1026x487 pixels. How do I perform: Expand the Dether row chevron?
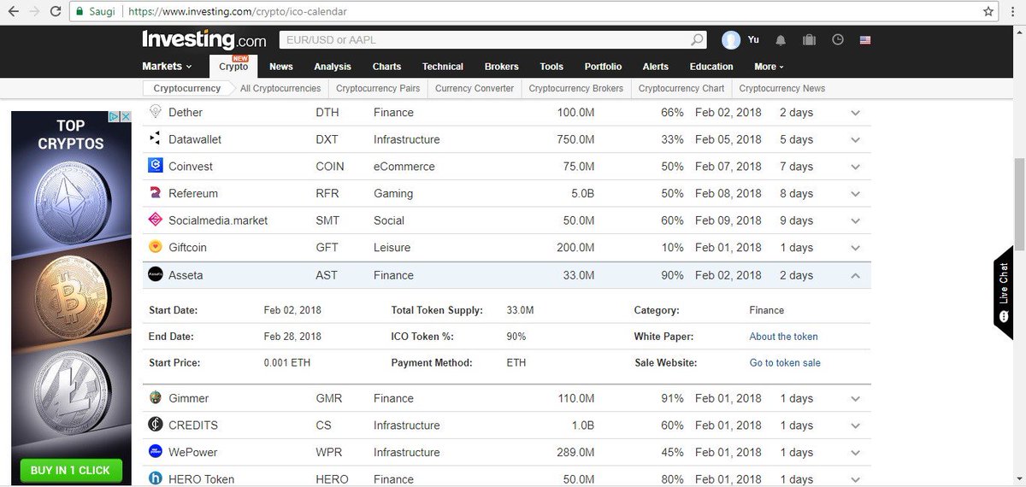click(x=855, y=113)
